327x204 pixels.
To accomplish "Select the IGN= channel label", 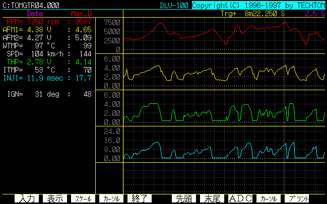I will (15, 94).
